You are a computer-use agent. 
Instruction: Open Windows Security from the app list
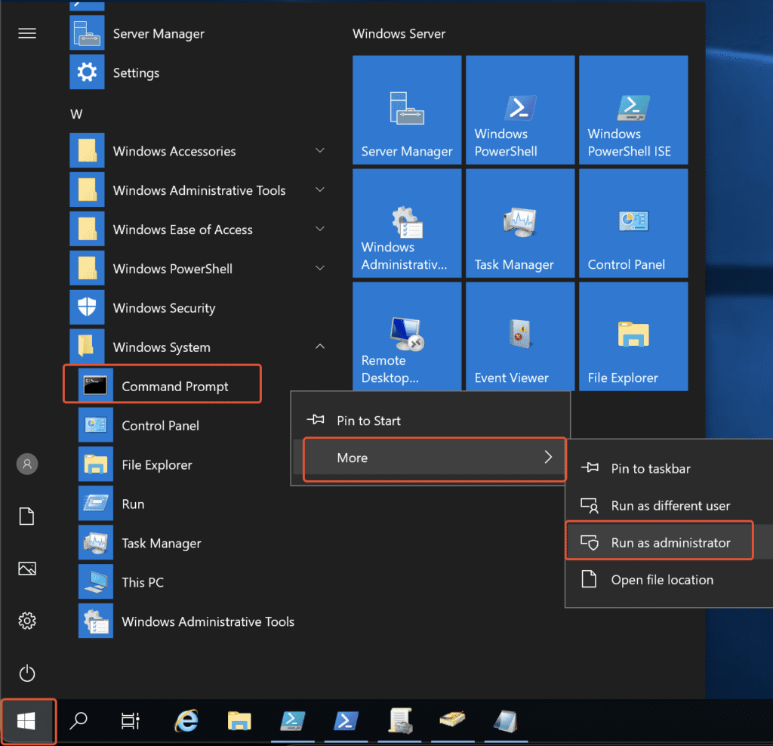197,307
